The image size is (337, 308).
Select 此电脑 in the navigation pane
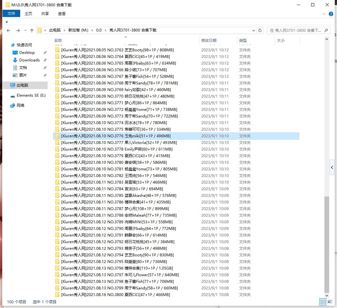22,85
